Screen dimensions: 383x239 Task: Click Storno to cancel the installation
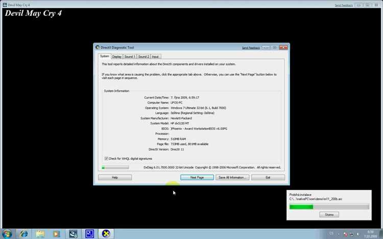point(329,214)
